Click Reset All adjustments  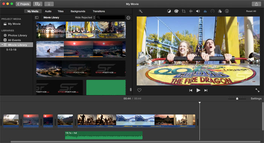pos(251,11)
